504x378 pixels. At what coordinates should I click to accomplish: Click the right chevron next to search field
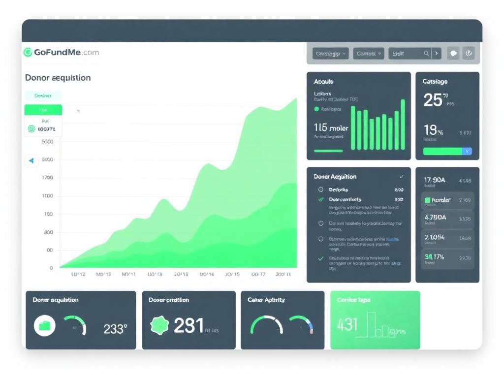pyautogui.click(x=437, y=53)
